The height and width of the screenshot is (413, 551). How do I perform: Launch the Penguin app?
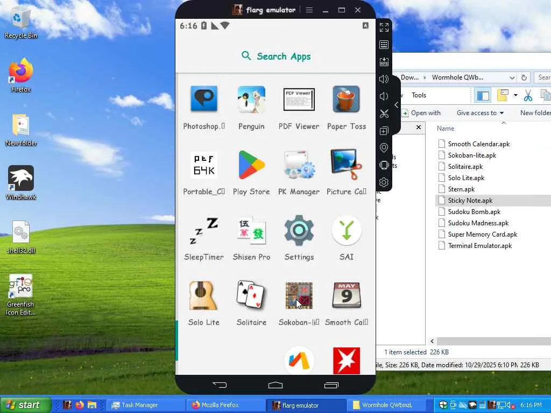[251, 99]
